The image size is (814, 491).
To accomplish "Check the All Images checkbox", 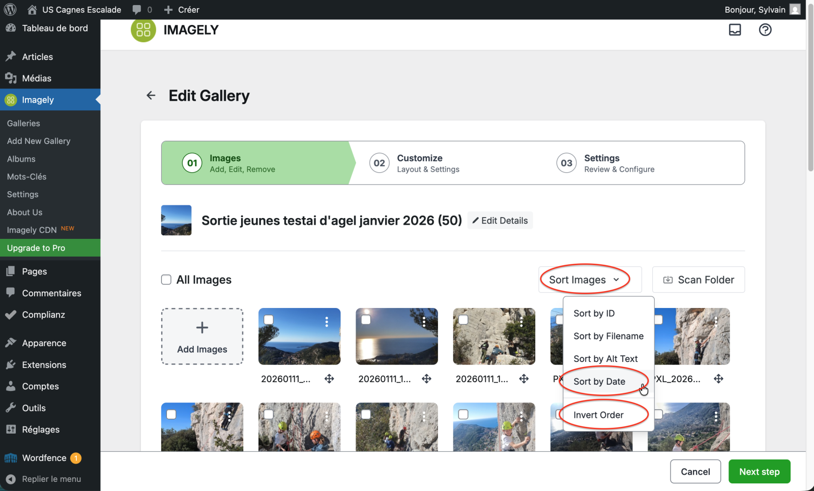I will 166,280.
